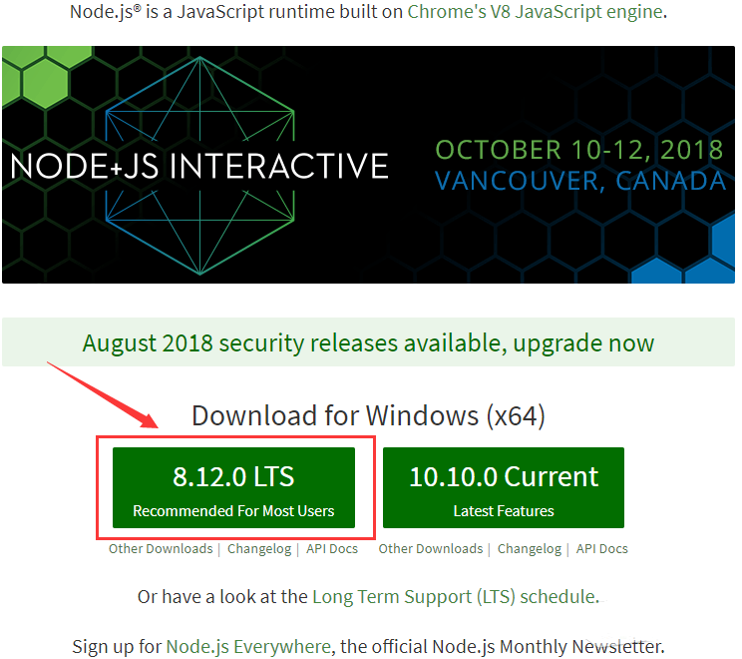Download the 10.10.0 Current version
This screenshot has width=742, height=659.
(x=504, y=487)
